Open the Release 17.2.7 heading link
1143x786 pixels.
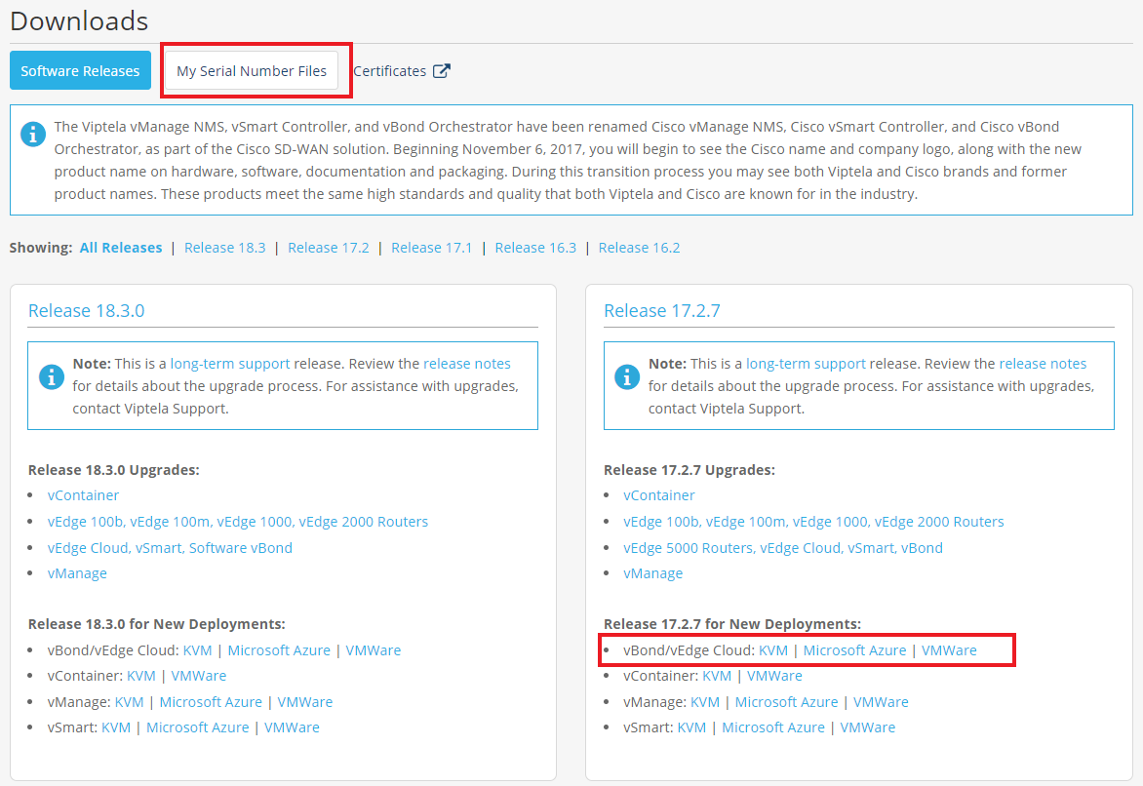pyautogui.click(x=661, y=311)
